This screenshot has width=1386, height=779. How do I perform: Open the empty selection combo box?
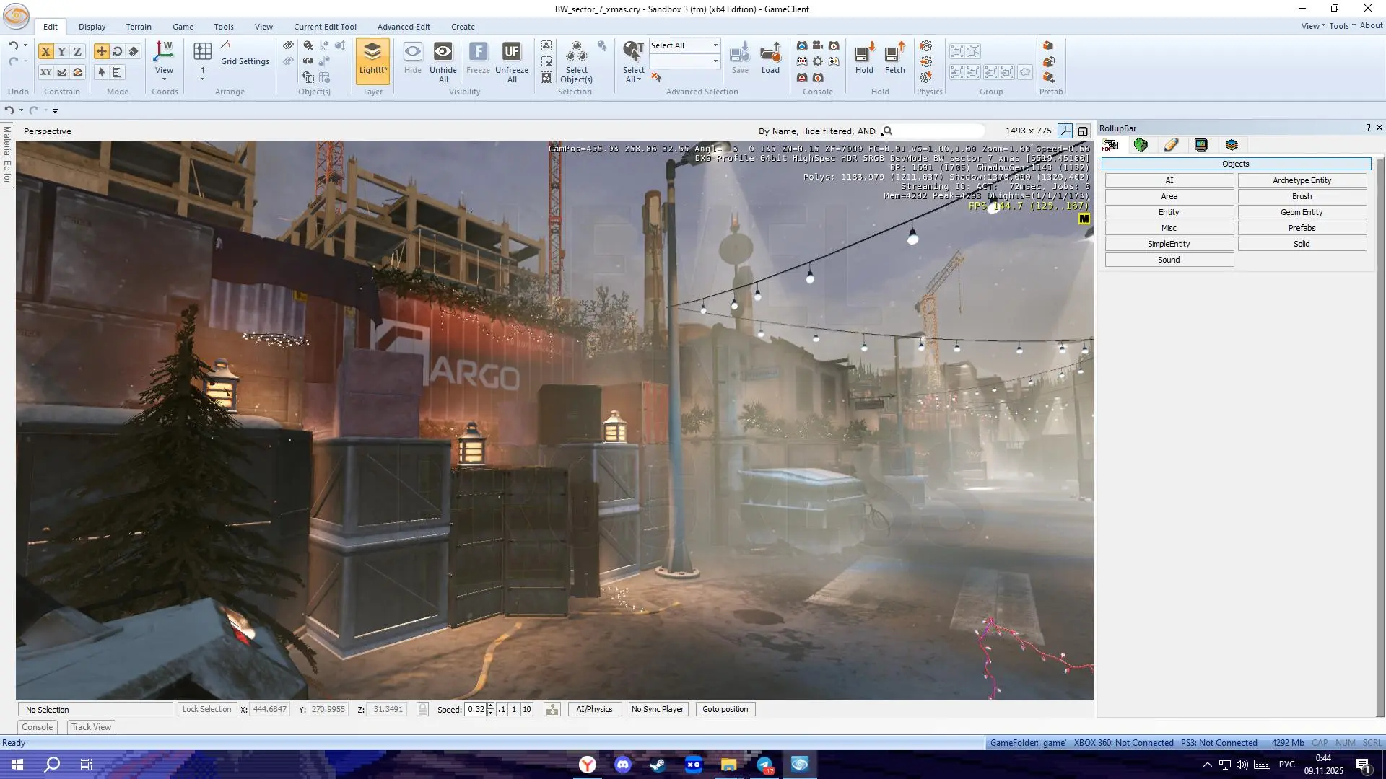pyautogui.click(x=684, y=61)
